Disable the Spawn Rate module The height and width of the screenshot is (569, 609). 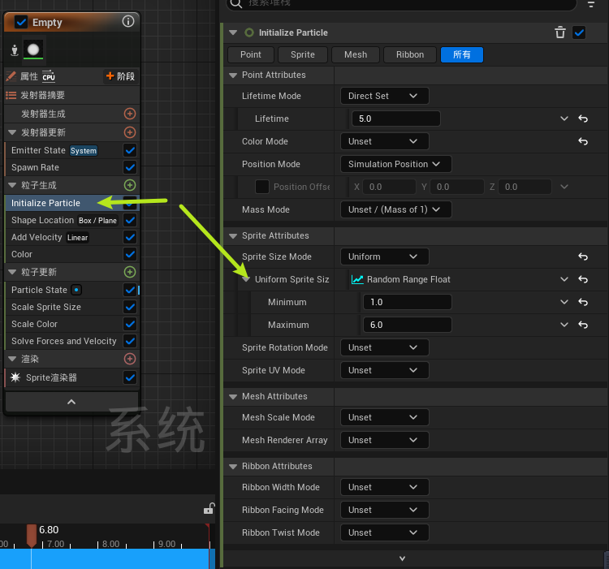pos(130,167)
